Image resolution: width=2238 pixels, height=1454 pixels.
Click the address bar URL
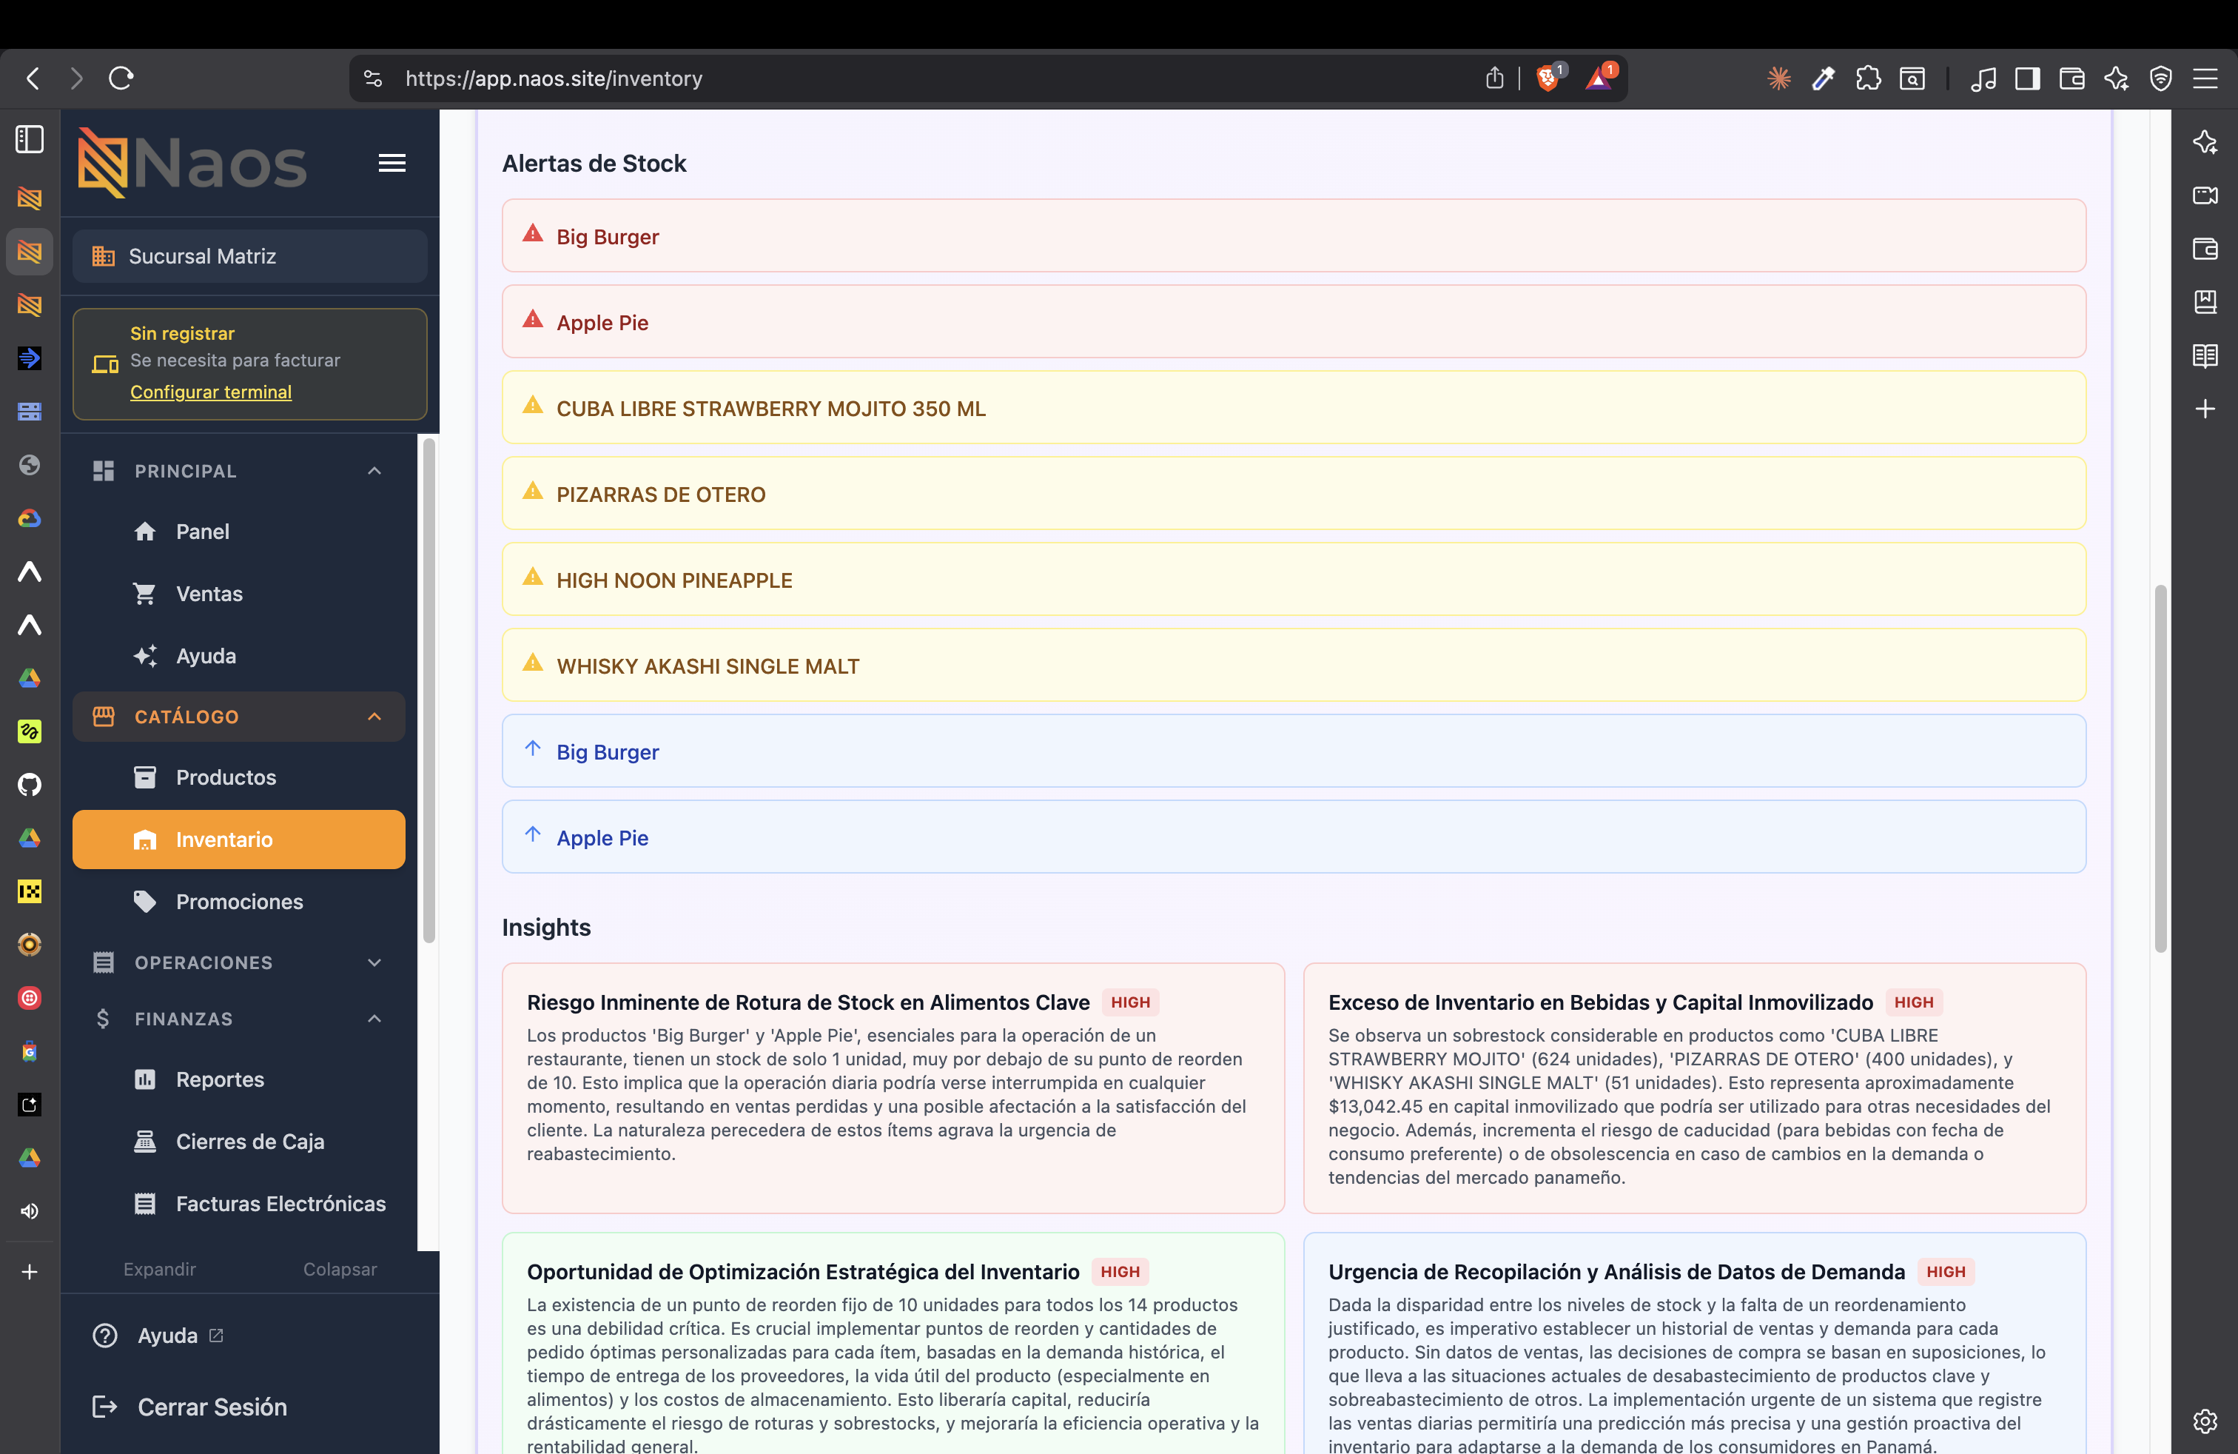click(x=554, y=78)
